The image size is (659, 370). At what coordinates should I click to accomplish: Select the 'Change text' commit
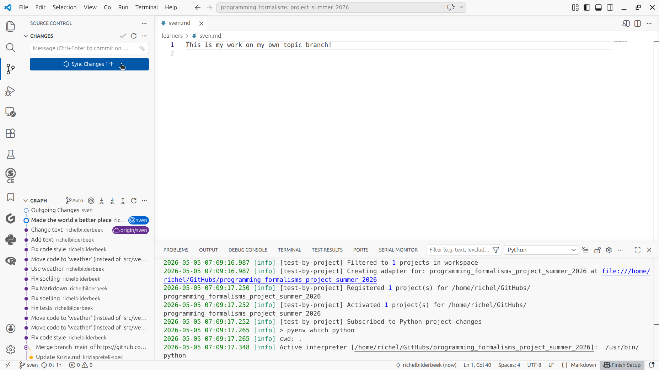pos(88,230)
